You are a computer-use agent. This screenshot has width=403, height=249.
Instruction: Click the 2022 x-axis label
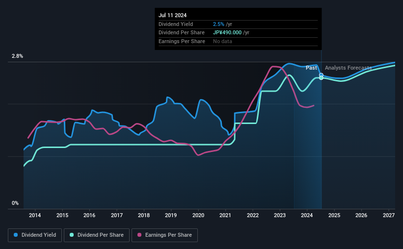pos(253,215)
